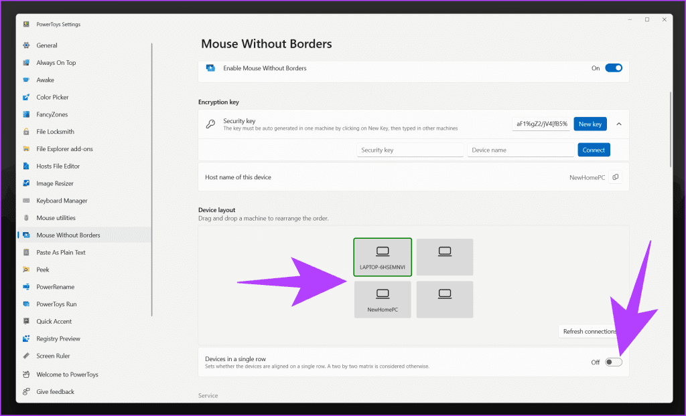This screenshot has width=686, height=416.
Task: Click the Registry Preview label
Action: [x=58, y=338]
